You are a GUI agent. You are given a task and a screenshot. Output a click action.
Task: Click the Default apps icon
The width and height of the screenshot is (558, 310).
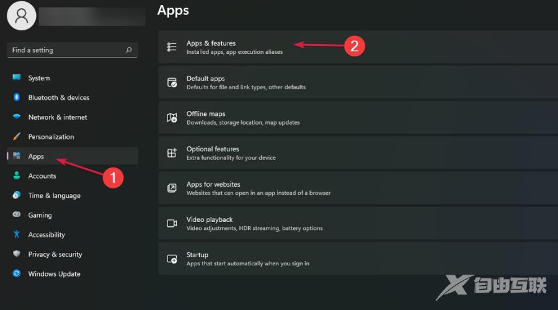172,82
